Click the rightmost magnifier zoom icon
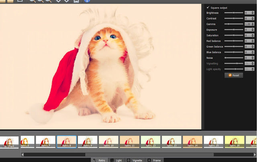257x162 pixels. click(x=48, y=1)
